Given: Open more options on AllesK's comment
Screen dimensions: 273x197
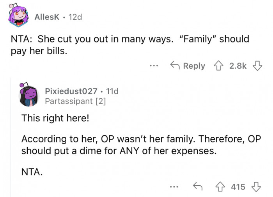Looking at the screenshot, I should click(154, 66).
